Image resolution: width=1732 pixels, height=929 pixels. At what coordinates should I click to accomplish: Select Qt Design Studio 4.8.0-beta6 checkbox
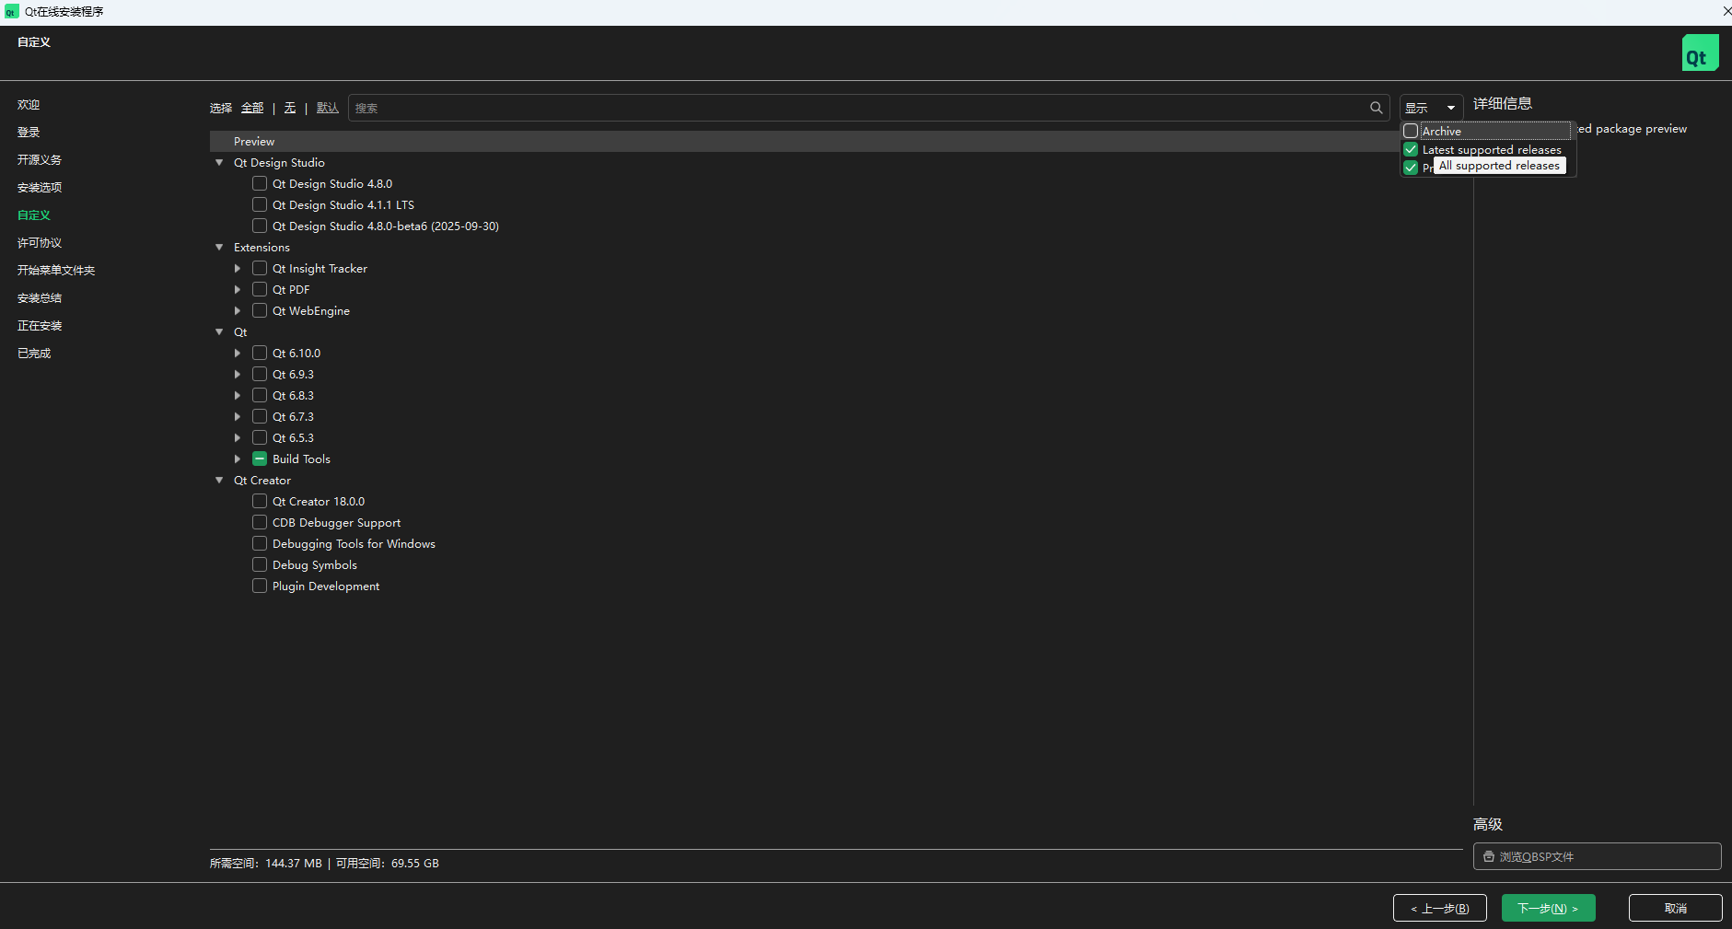coord(260,226)
